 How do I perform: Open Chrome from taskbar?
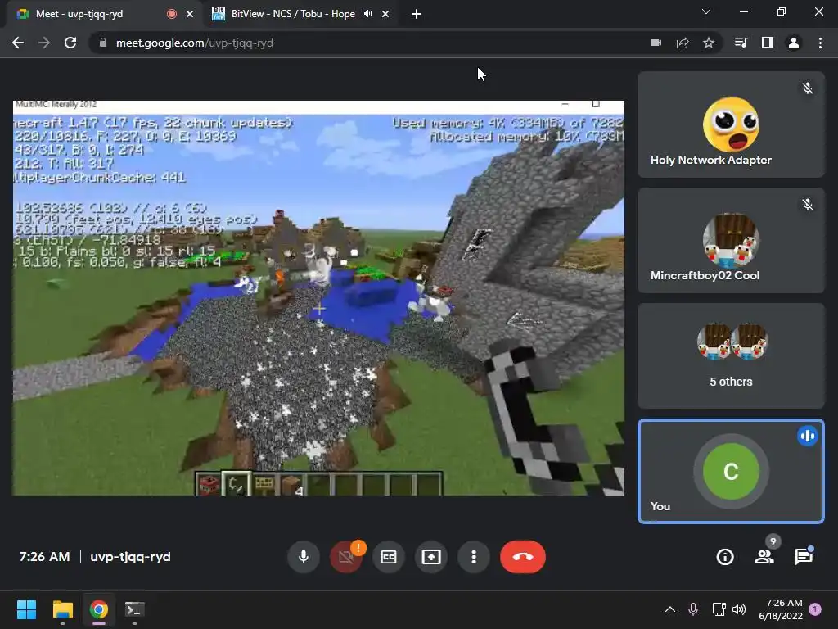[98, 609]
